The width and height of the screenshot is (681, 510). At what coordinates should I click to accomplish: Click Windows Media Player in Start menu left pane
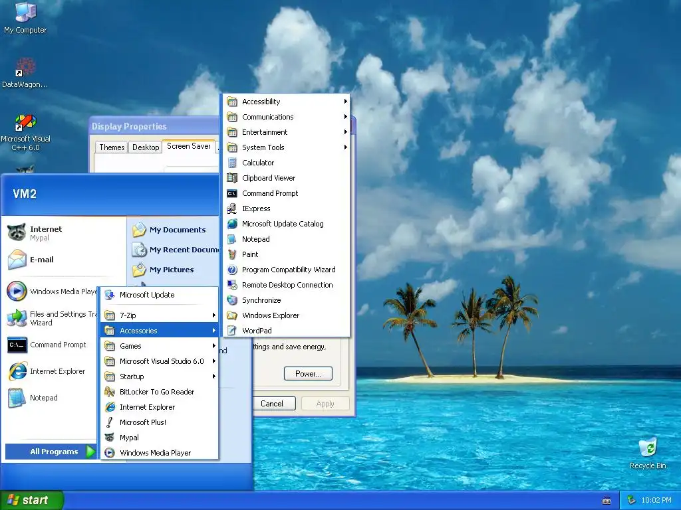(x=51, y=292)
